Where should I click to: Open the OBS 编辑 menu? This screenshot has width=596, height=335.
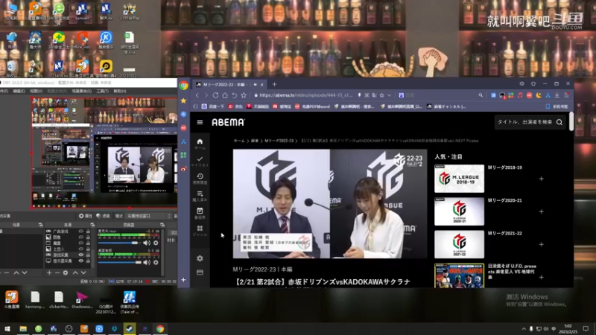pos(19,91)
